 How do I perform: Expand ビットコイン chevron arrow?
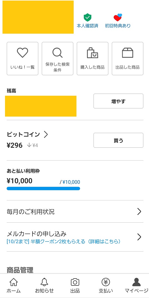pos(46,135)
